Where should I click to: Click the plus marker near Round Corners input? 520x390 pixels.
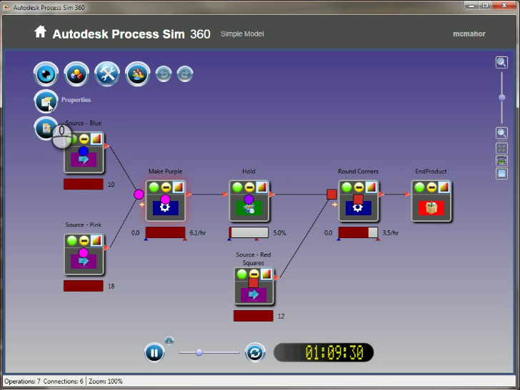pyautogui.click(x=334, y=205)
